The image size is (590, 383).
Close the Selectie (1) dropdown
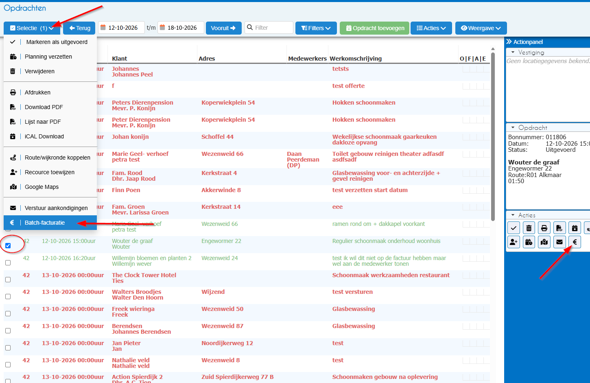(32, 28)
